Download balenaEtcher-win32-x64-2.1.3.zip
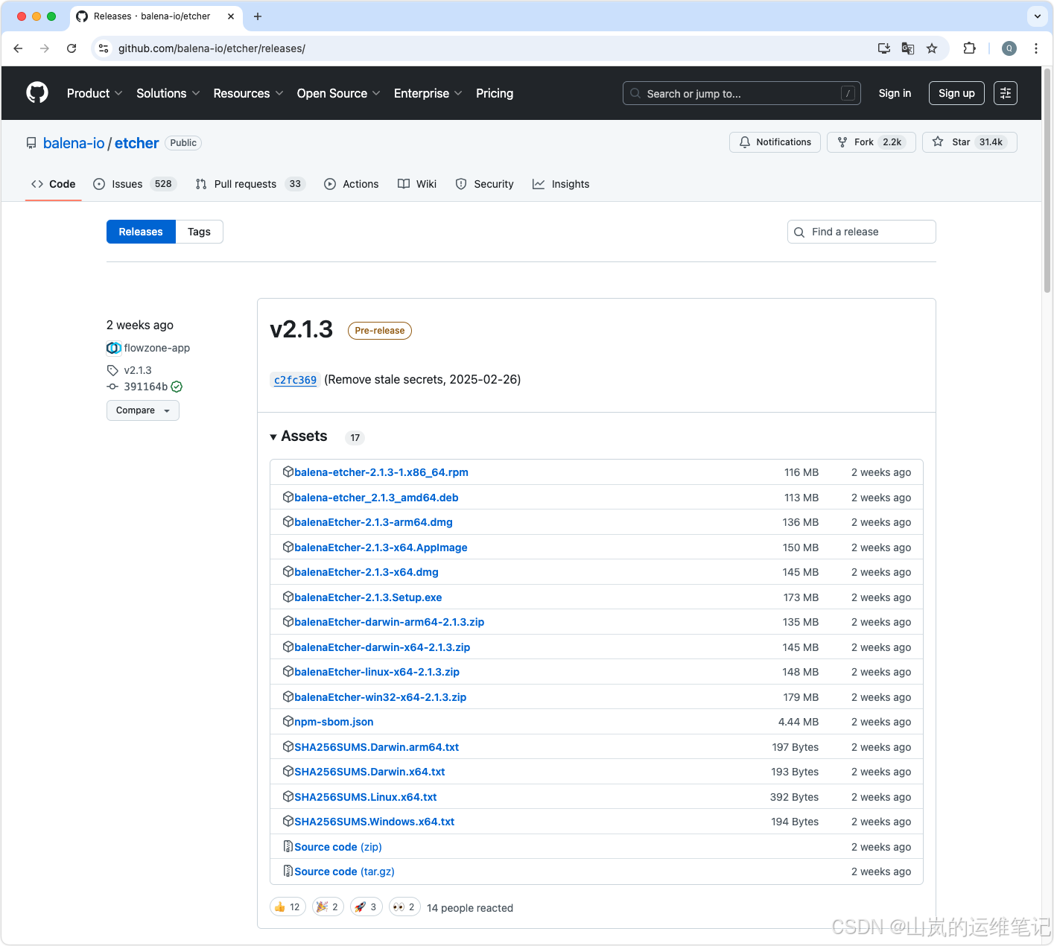This screenshot has height=946, width=1054. (380, 697)
